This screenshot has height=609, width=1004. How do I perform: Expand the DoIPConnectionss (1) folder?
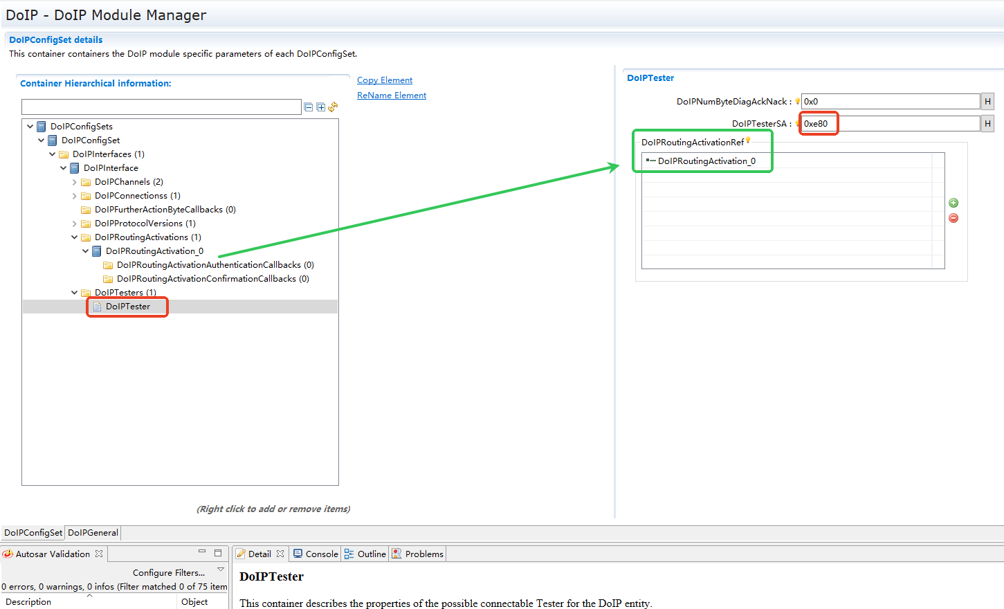point(75,196)
